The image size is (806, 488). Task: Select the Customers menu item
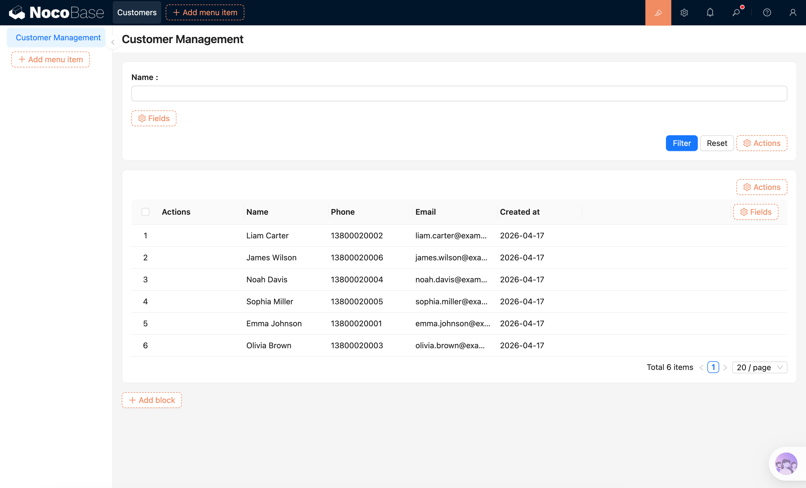click(x=137, y=12)
